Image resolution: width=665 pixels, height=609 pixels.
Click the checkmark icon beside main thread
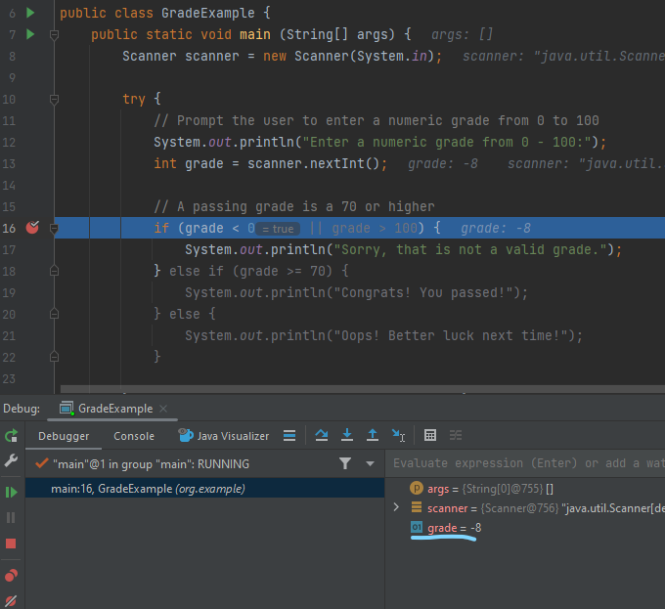point(41,463)
